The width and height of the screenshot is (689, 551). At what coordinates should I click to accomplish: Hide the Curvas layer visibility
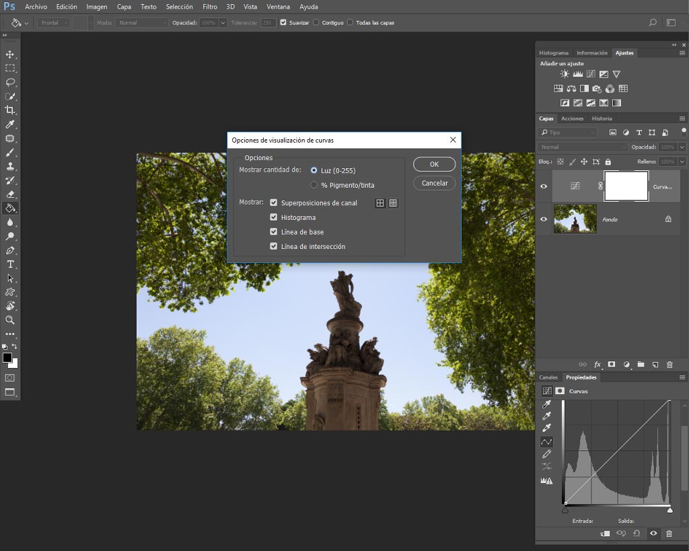click(544, 186)
